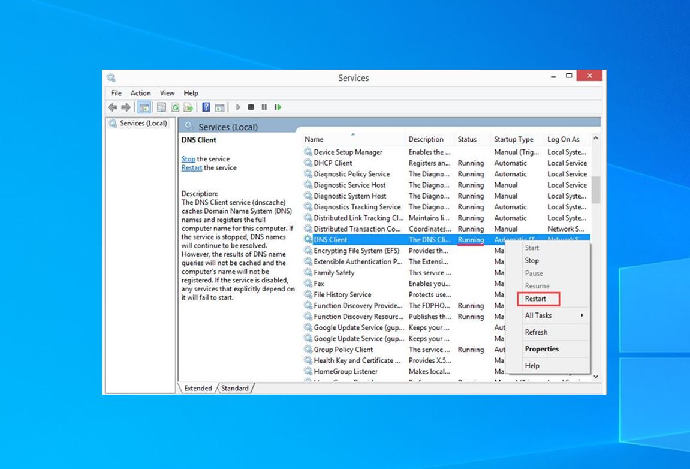This screenshot has height=469, width=690.
Task: Toggle Show/Hide Console Tree icon
Action: click(144, 107)
